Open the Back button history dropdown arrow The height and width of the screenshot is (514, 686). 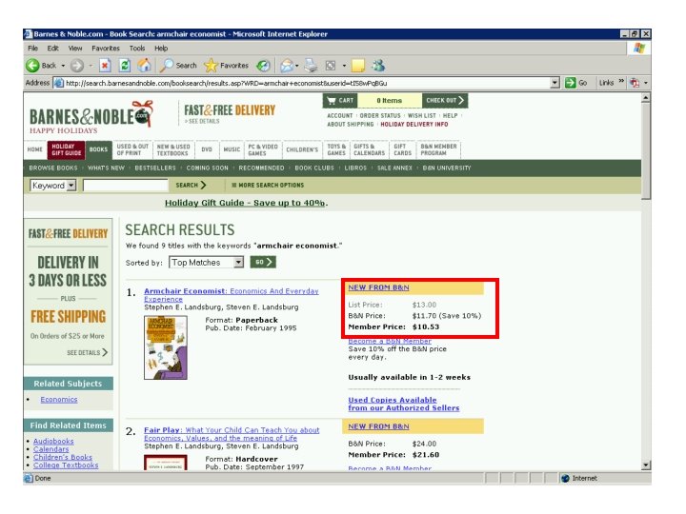click(63, 66)
